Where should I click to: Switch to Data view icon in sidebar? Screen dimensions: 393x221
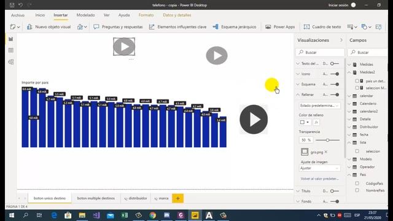pos(11,50)
